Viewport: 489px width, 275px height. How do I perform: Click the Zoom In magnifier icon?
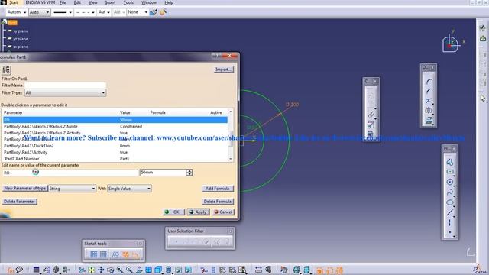(120, 270)
